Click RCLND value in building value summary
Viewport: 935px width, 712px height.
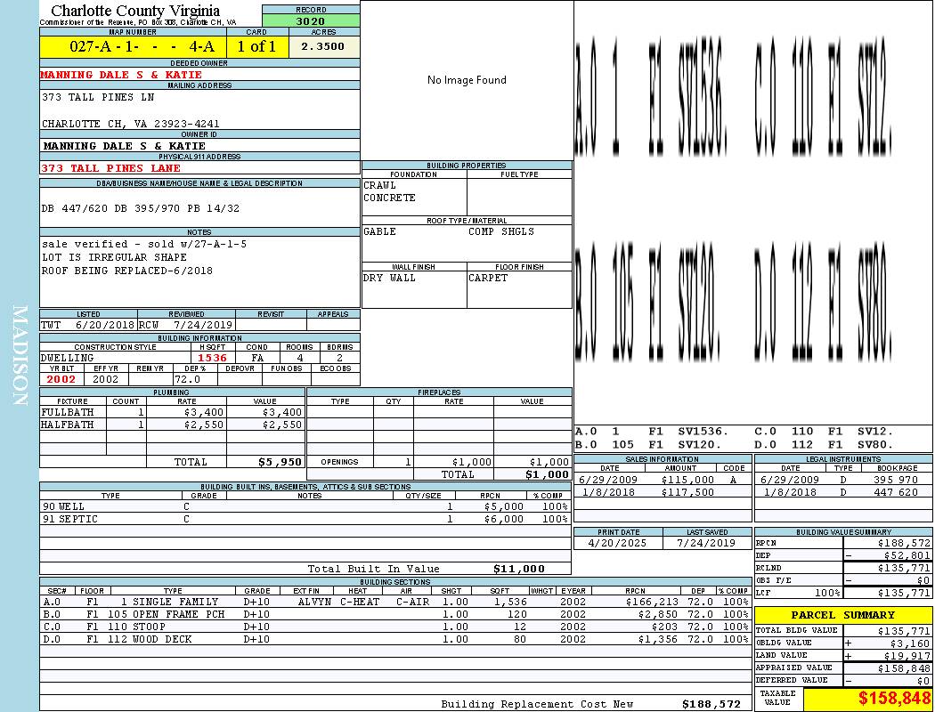pyautogui.click(x=904, y=569)
